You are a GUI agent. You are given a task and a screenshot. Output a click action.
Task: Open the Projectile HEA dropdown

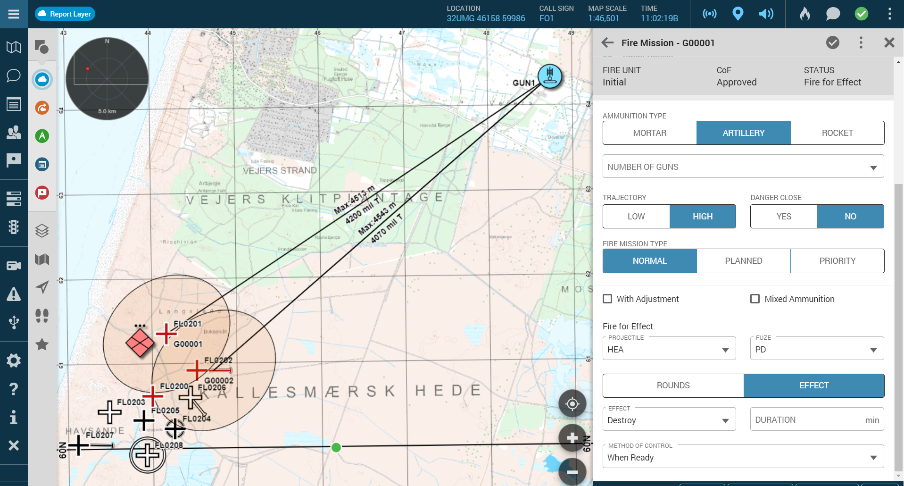[669, 350]
